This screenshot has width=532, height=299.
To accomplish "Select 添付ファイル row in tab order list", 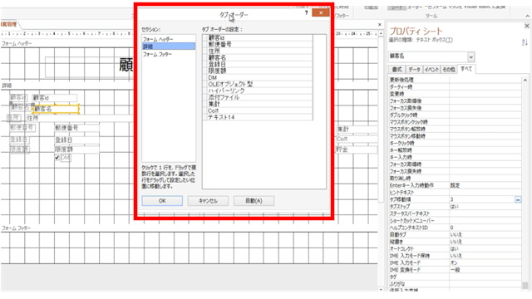I will pos(258,97).
